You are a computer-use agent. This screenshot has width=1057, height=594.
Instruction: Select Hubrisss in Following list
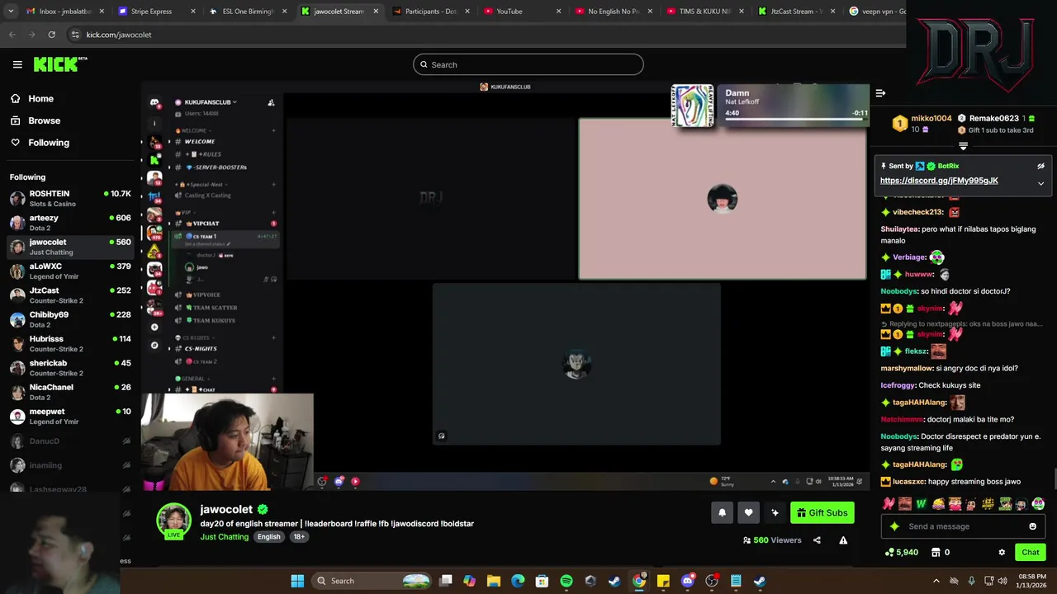coord(70,343)
